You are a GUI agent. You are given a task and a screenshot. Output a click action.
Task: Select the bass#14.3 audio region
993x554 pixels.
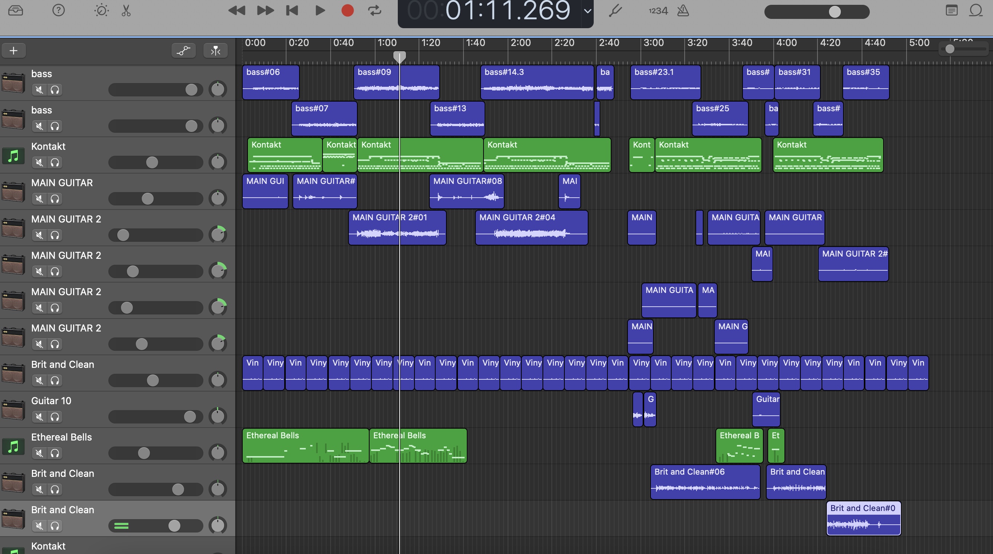click(537, 82)
